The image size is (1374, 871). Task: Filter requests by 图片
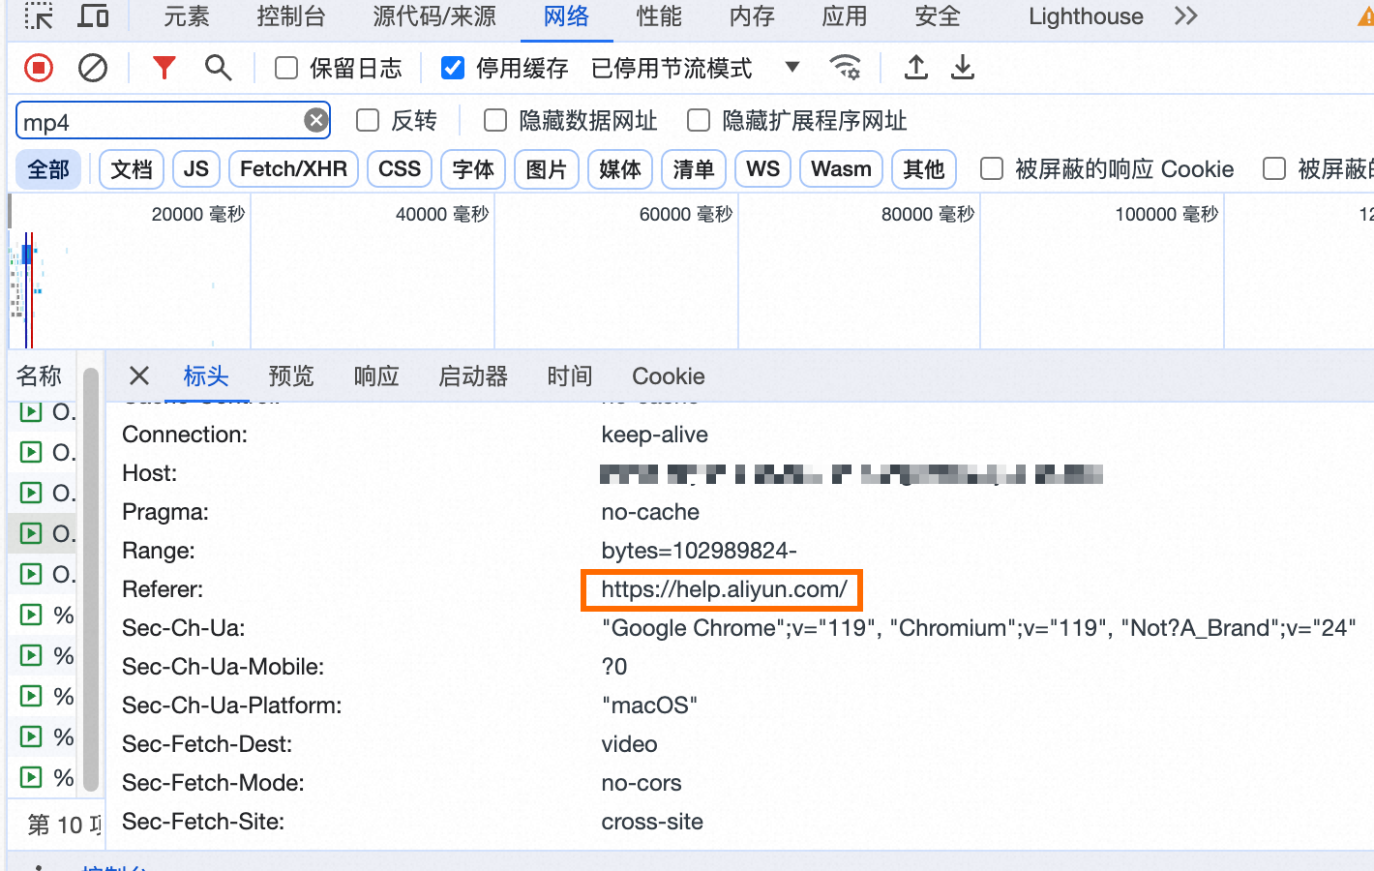click(547, 169)
